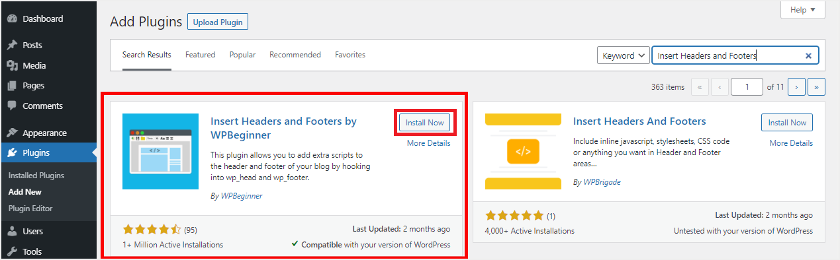
Task: Click the '363 items' count text
Action: tap(667, 87)
